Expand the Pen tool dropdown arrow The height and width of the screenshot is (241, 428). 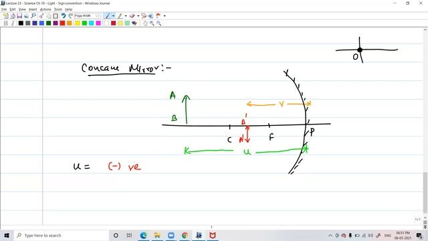113,16
